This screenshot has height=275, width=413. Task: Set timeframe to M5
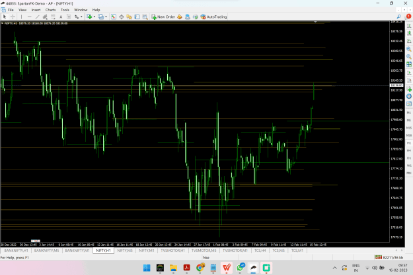409,120
